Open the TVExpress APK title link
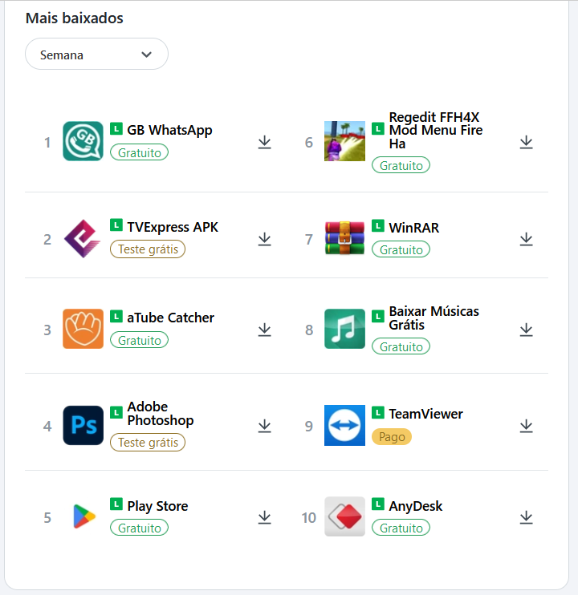578x595 pixels. [x=173, y=227]
